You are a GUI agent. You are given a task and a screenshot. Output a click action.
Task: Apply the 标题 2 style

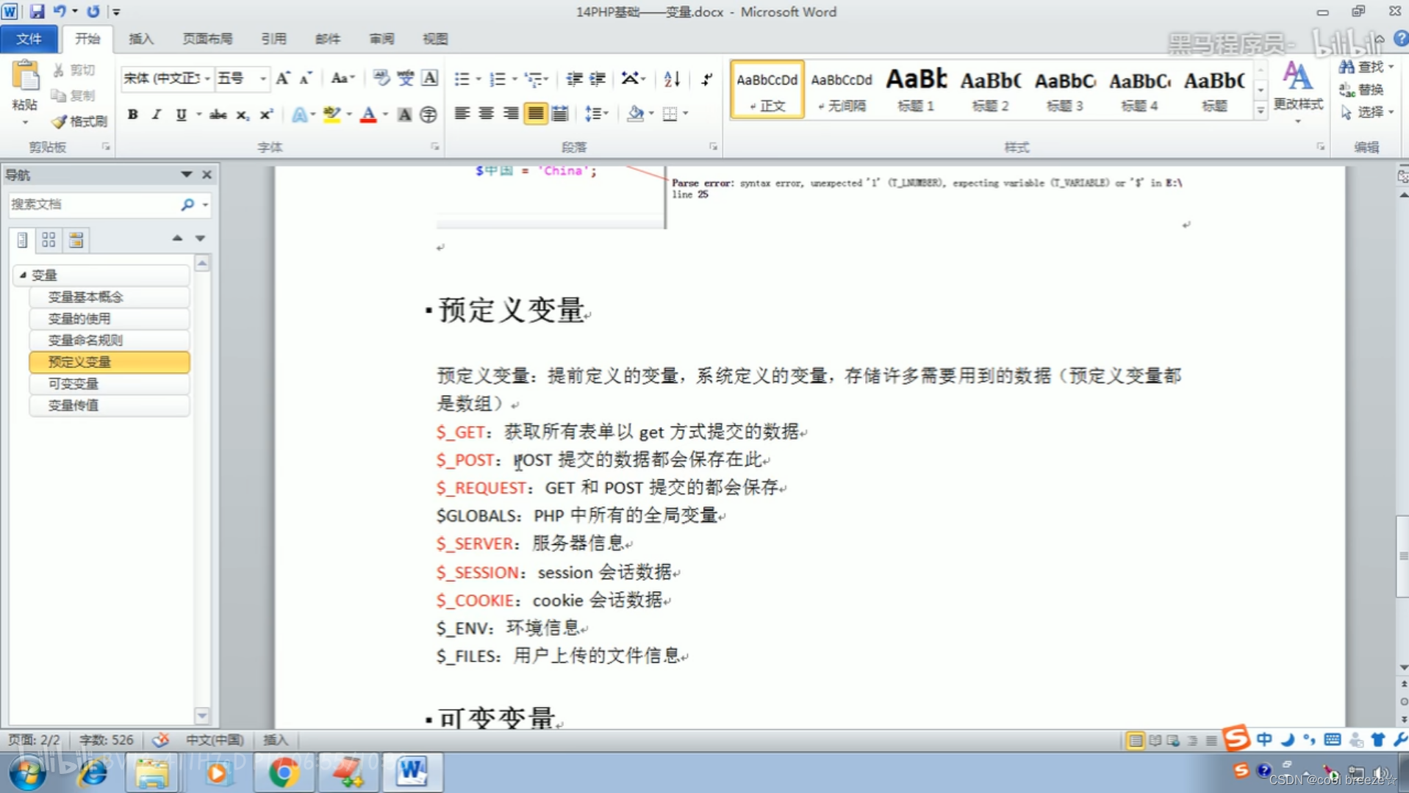[990, 90]
